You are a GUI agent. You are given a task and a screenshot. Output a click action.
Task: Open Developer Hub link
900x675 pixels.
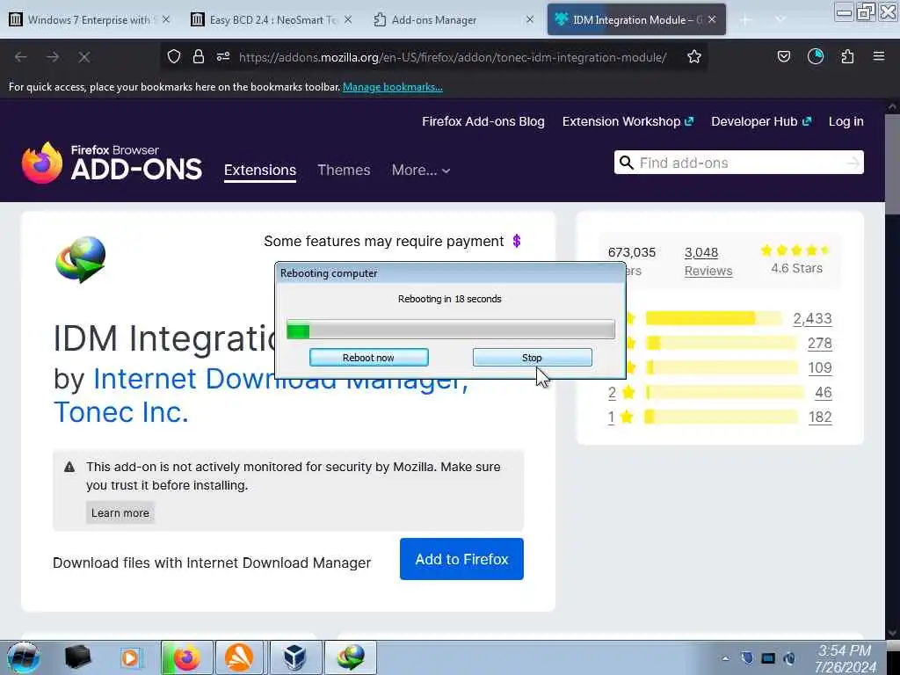(x=761, y=121)
